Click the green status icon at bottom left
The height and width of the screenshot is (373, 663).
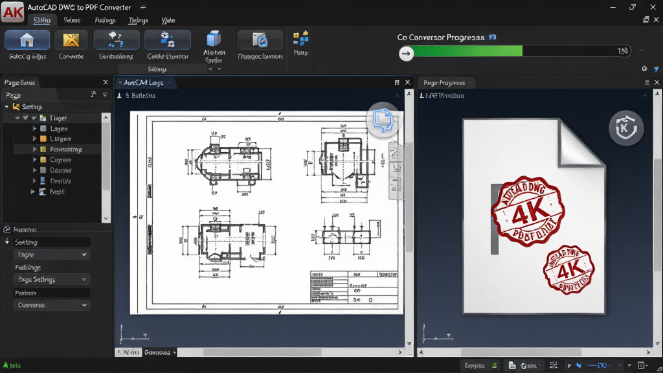(5, 365)
